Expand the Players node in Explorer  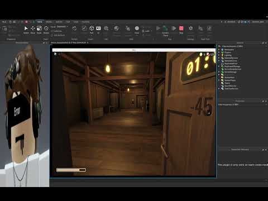(x=219, y=52)
